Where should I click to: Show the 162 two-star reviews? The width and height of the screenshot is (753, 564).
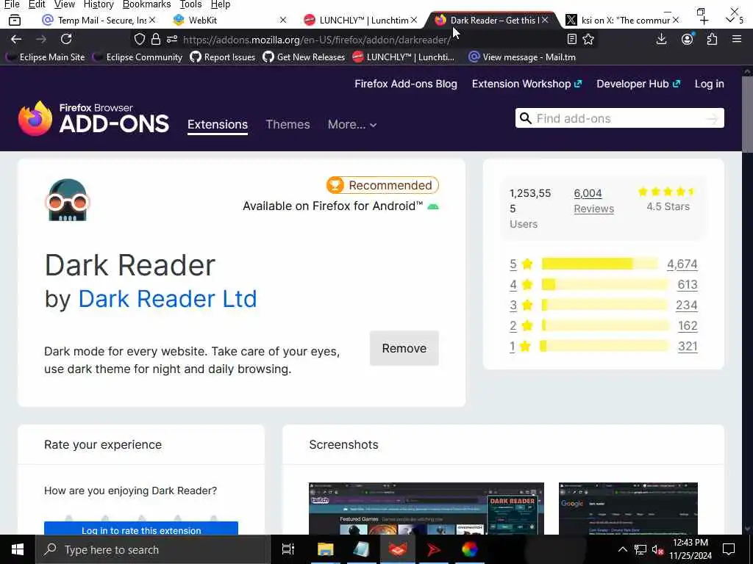[688, 326]
